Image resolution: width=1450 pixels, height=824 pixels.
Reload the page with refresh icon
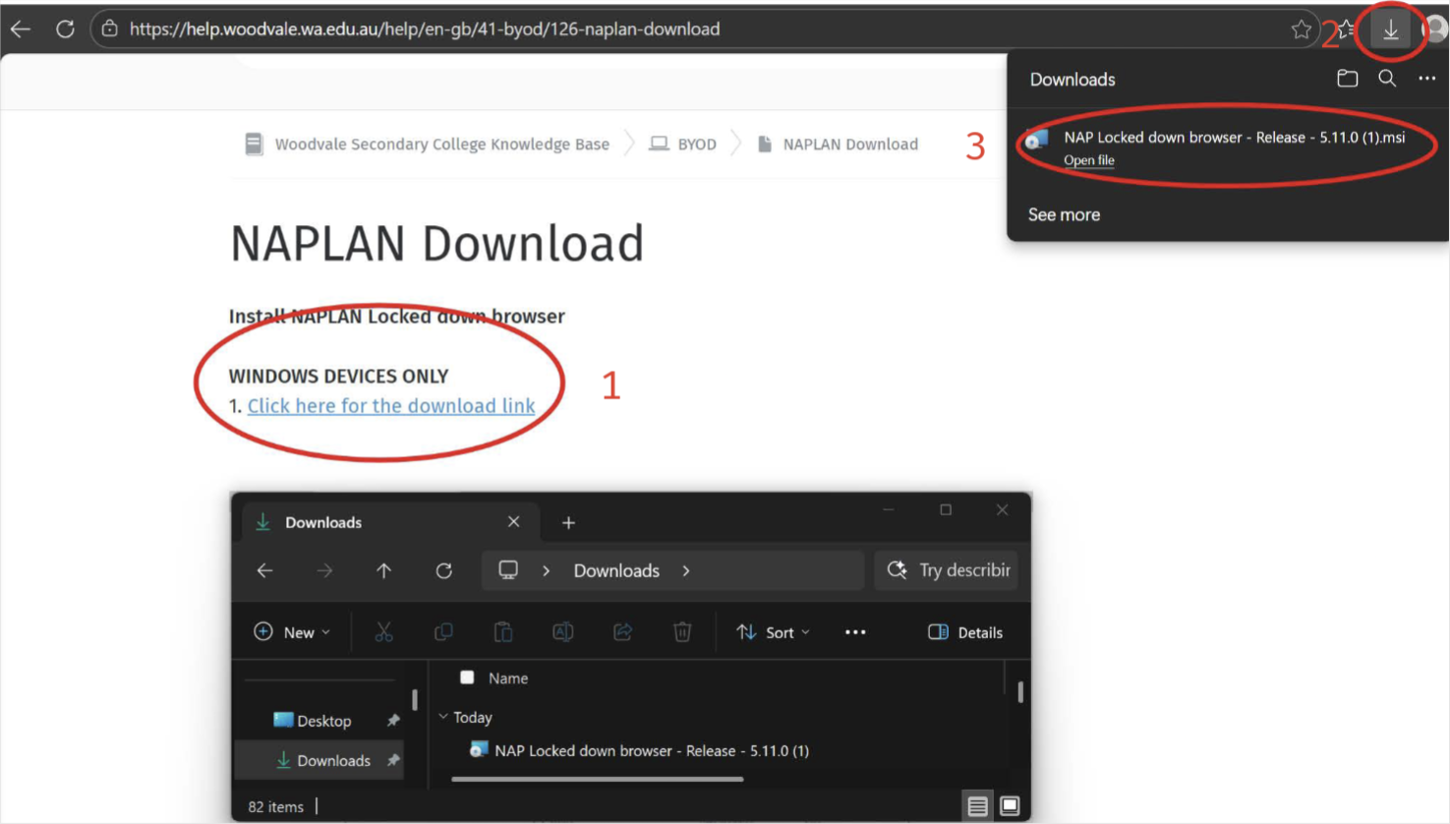pos(65,29)
